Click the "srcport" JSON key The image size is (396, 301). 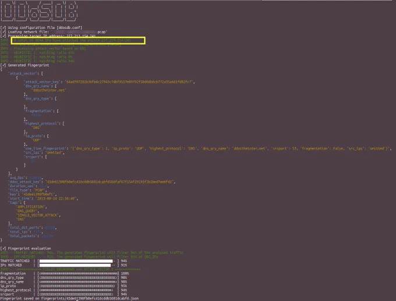coord(33,157)
